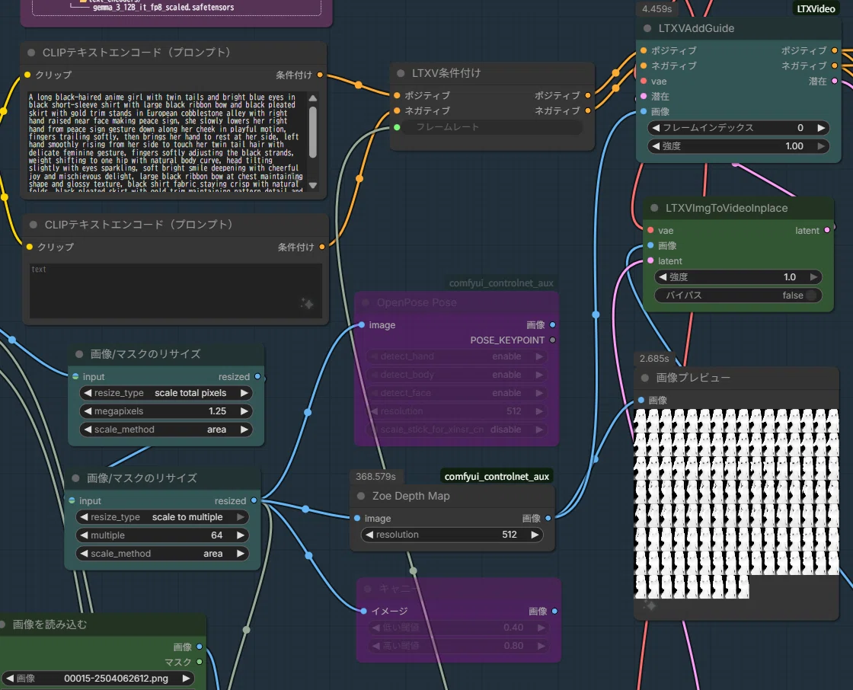Click the empty negative prompt text field
The width and height of the screenshot is (853, 690).
click(176, 291)
